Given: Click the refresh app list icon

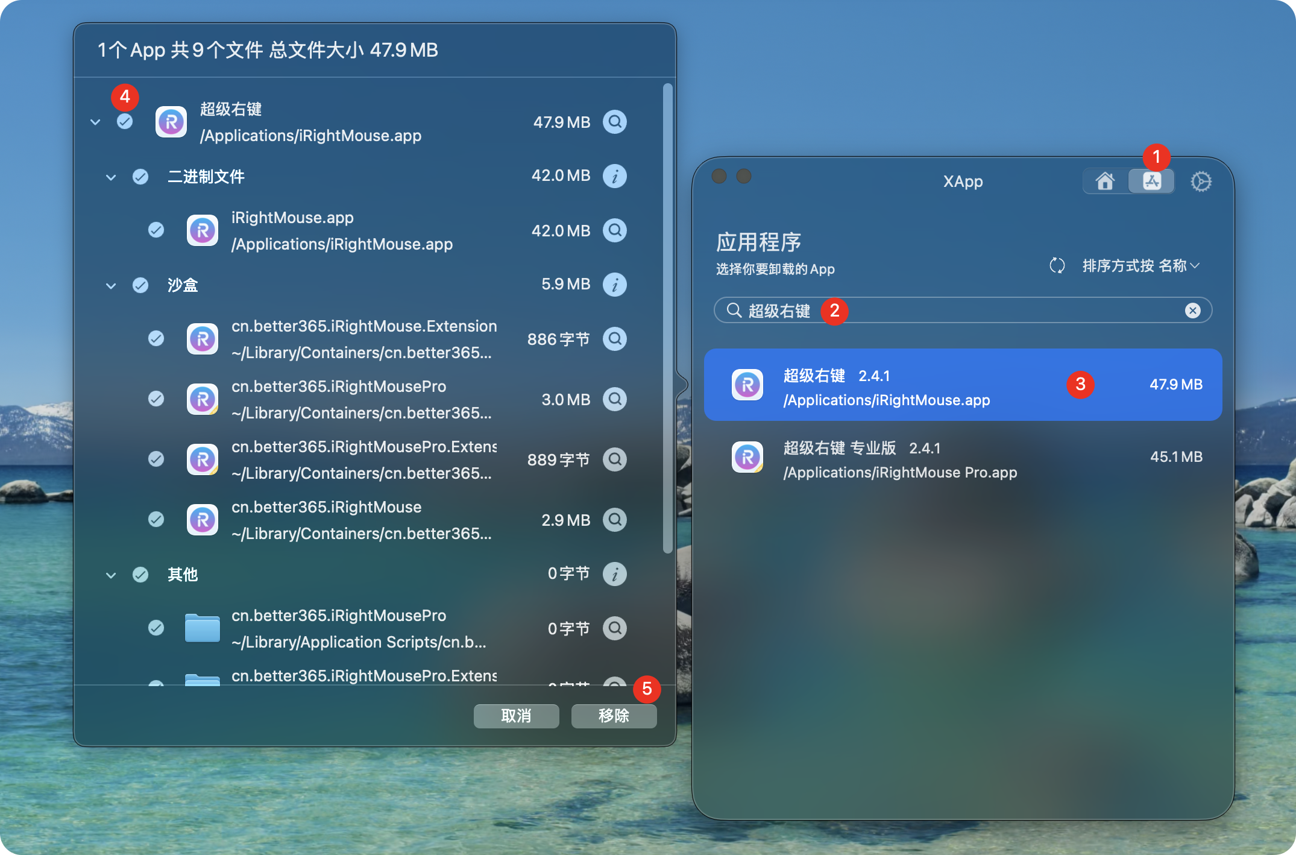Looking at the screenshot, I should (x=1057, y=265).
